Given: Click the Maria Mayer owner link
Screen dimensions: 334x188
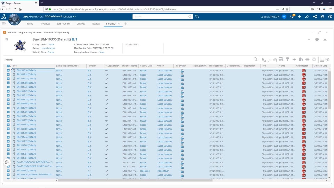Looking at the screenshot, I should click(x=163, y=171).
